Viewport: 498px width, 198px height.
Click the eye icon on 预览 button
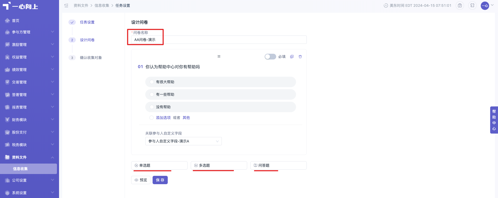click(136, 180)
